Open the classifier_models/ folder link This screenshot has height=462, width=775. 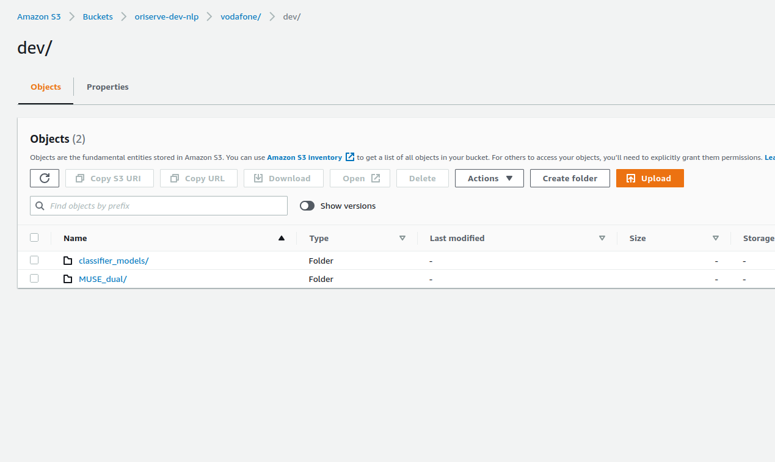(x=114, y=261)
